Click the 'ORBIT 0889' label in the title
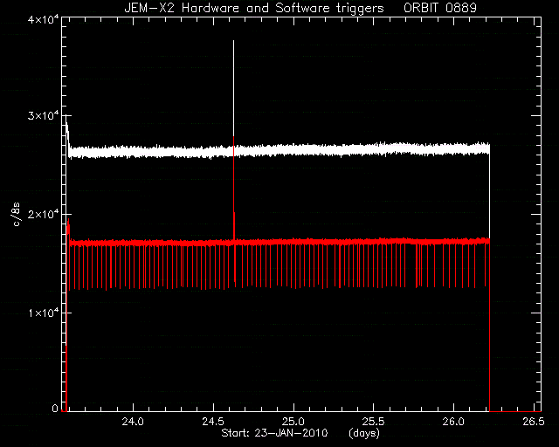 pos(440,8)
